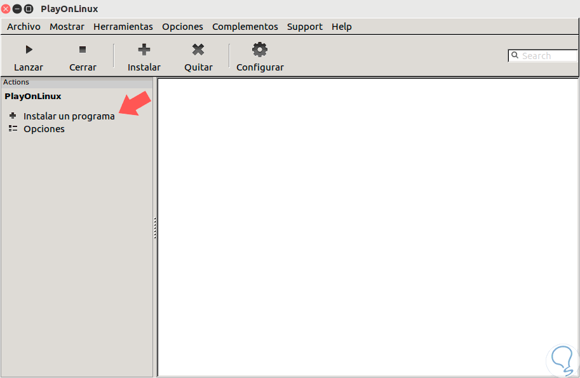Focus the Search input field
This screenshot has width=580, height=378.
(543, 56)
